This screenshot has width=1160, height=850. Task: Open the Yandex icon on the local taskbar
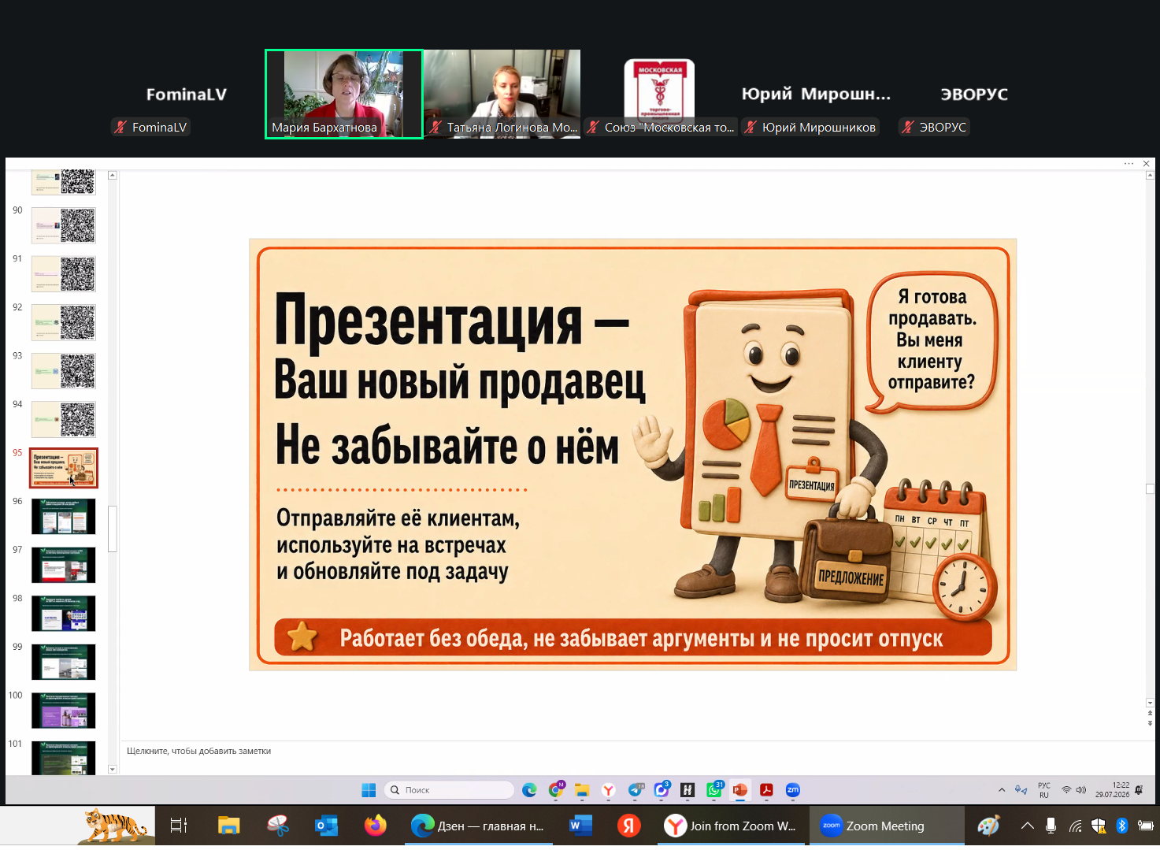pos(628,826)
